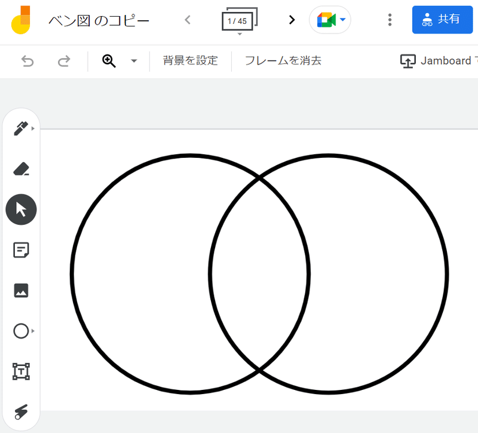Image resolution: width=478 pixels, height=433 pixels.
Task: Redo the last undone action
Action: coord(63,61)
